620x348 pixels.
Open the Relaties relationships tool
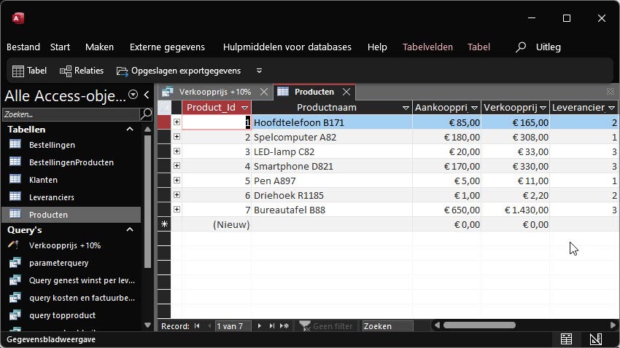(x=82, y=71)
